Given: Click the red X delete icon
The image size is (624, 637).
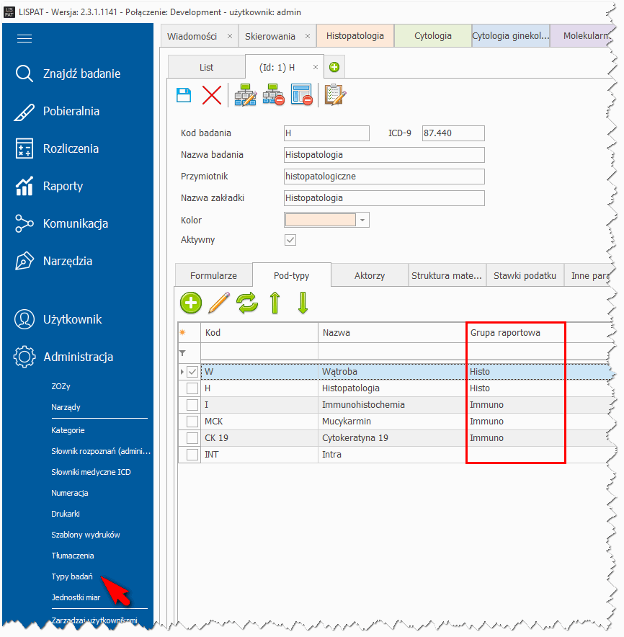Looking at the screenshot, I should [212, 95].
